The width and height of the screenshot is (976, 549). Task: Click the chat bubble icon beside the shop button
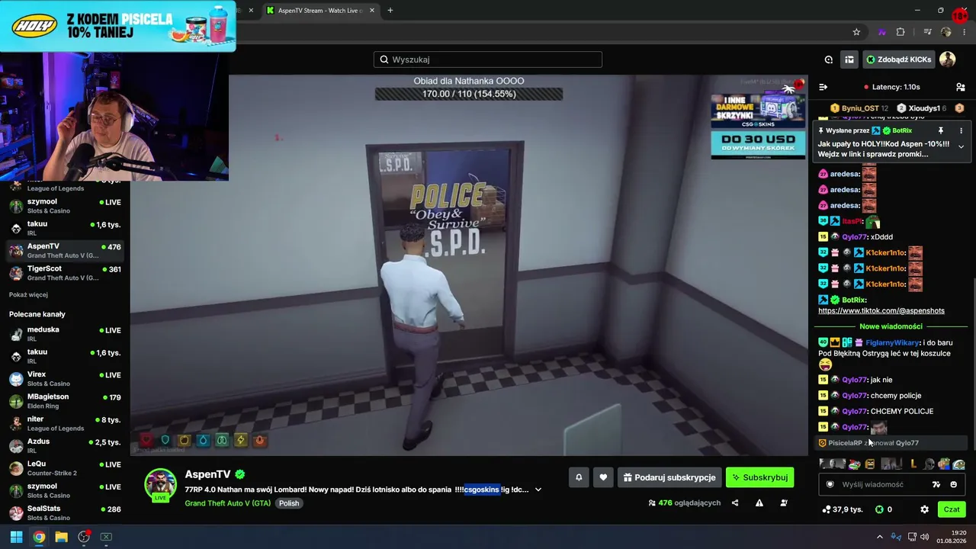click(x=829, y=59)
